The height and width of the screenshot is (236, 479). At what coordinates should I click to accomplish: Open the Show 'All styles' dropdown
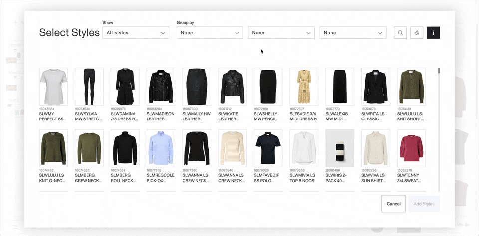click(136, 33)
